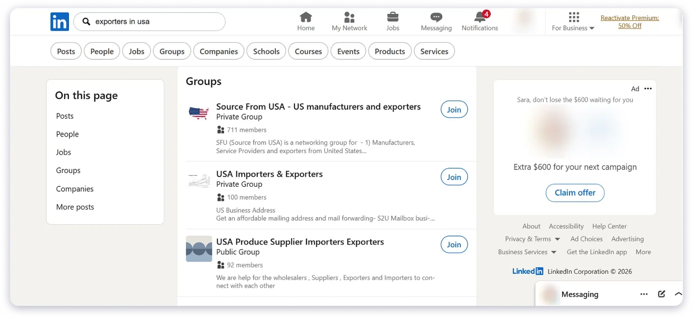Open the Reactivate Premium 50% Off link
Image resolution: width=693 pixels, height=318 pixels.
[630, 21]
